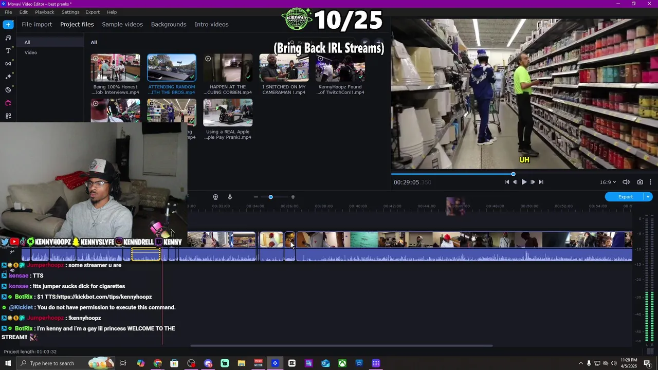The height and width of the screenshot is (370, 658).
Task: Expand the Export options dropdown arrow
Action: [648, 197]
